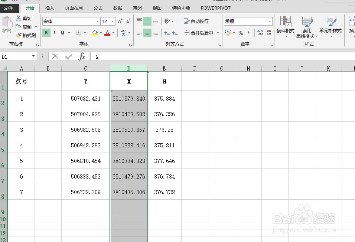This screenshot has width=355, height=242.
Task: Click the Percent style icon
Action: pos(241,33)
